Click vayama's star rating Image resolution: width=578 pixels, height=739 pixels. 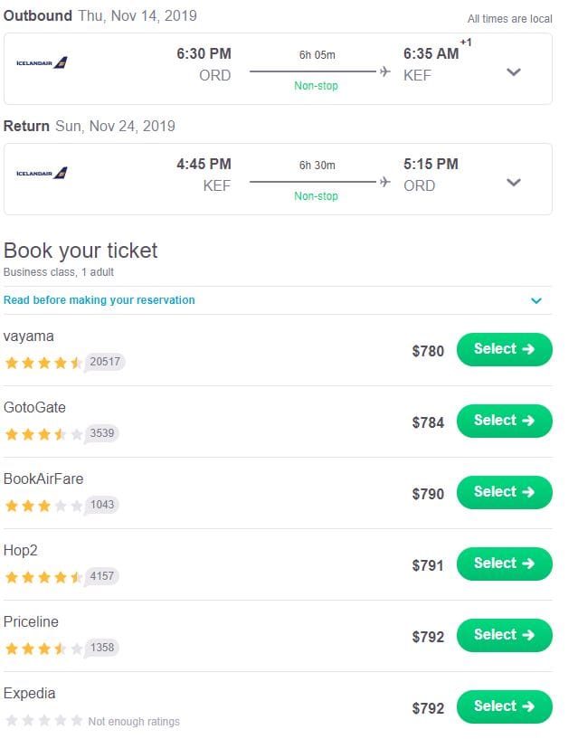[43, 363]
